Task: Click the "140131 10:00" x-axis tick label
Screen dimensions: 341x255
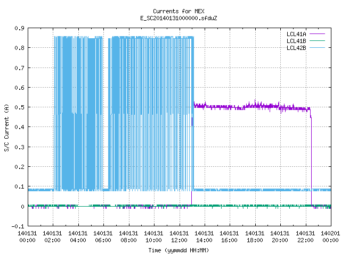Action: [154, 237]
